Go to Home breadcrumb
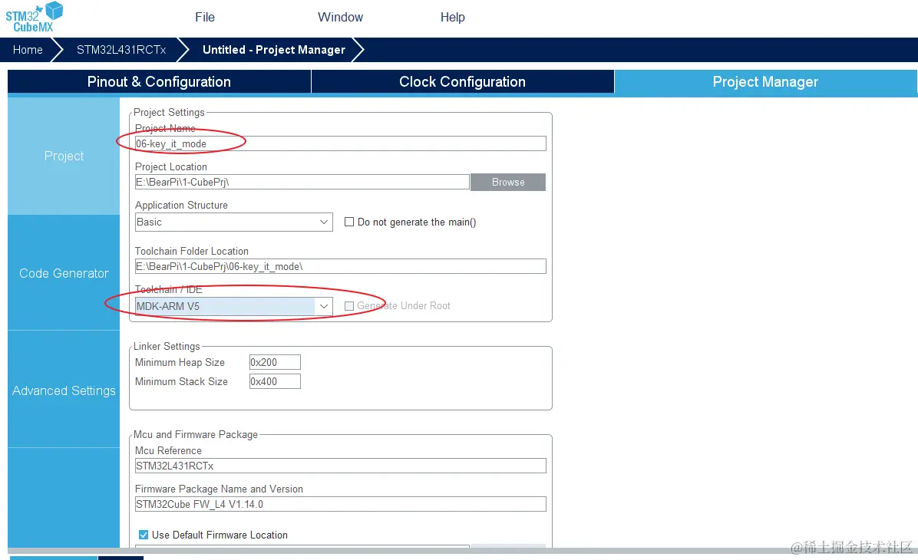Image resolution: width=918 pixels, height=560 pixels. click(x=28, y=50)
